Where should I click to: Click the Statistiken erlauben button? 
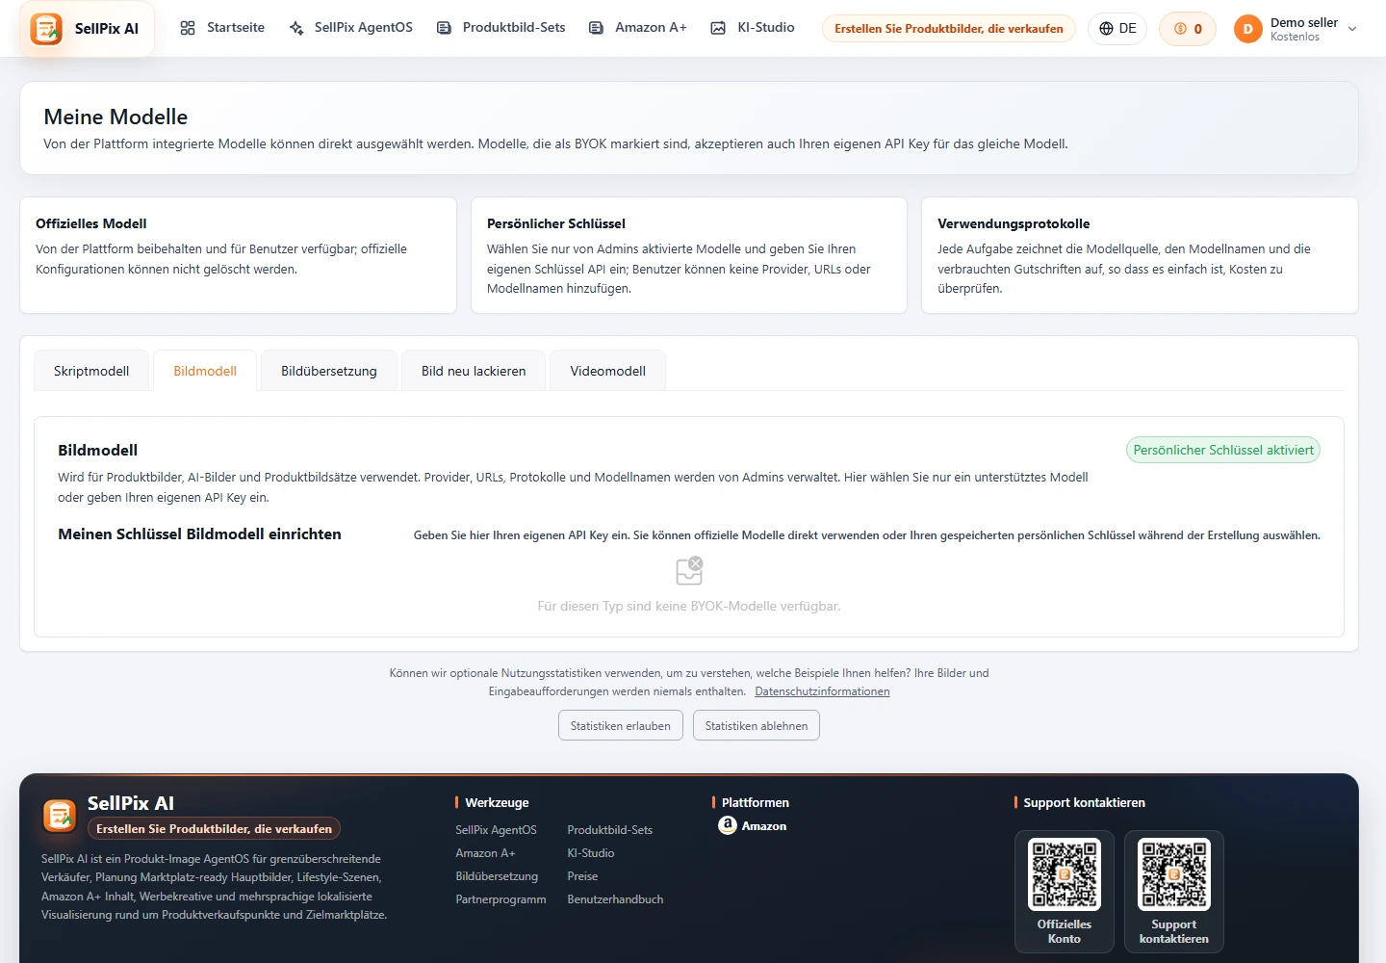[x=621, y=725]
